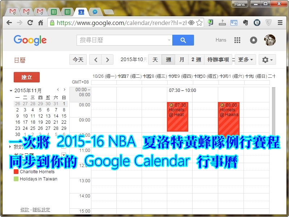Expand the 更多 (More) dropdown
This screenshot has height=217, width=289.
(x=246, y=60)
